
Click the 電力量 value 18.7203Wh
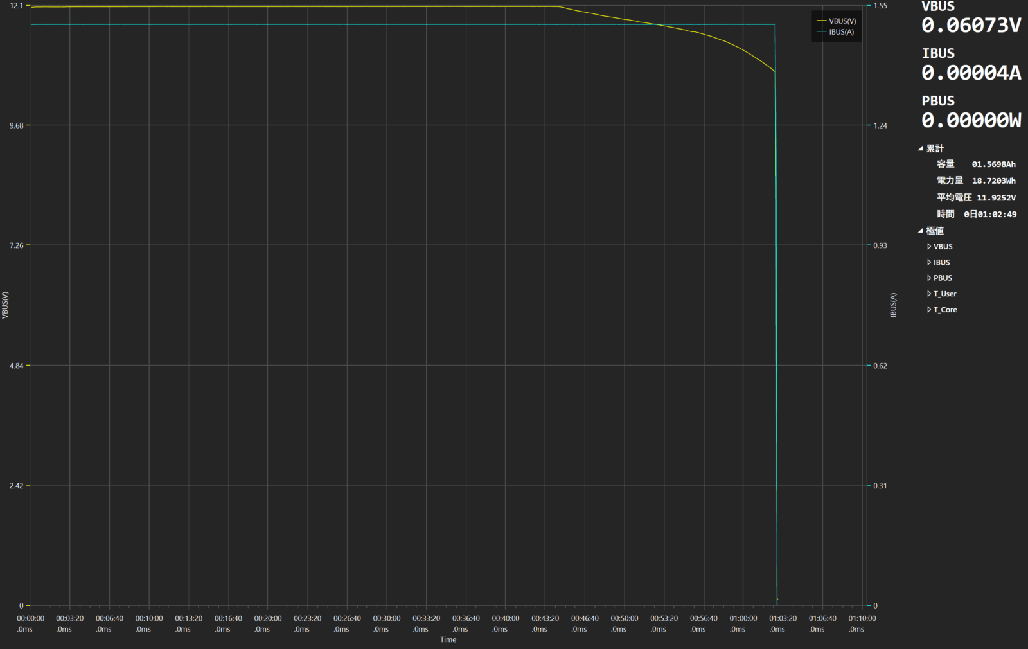tap(993, 181)
